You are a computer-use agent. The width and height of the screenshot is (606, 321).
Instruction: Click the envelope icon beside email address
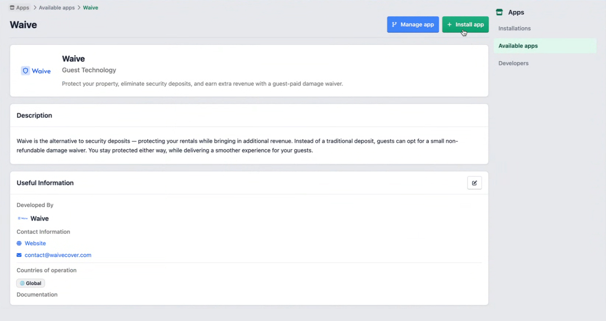[19, 255]
